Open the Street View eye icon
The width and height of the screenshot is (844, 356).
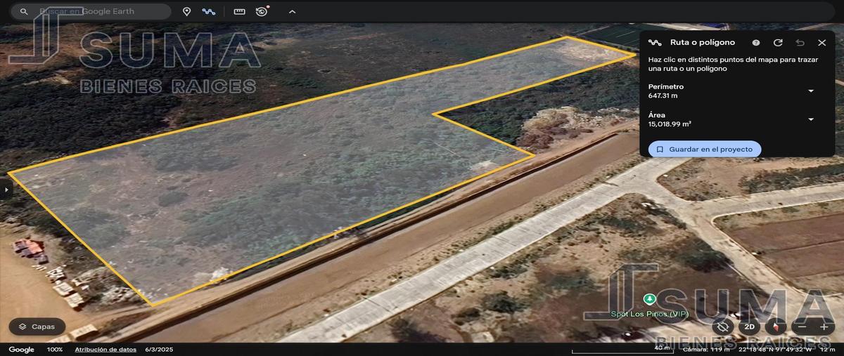pyautogui.click(x=262, y=11)
